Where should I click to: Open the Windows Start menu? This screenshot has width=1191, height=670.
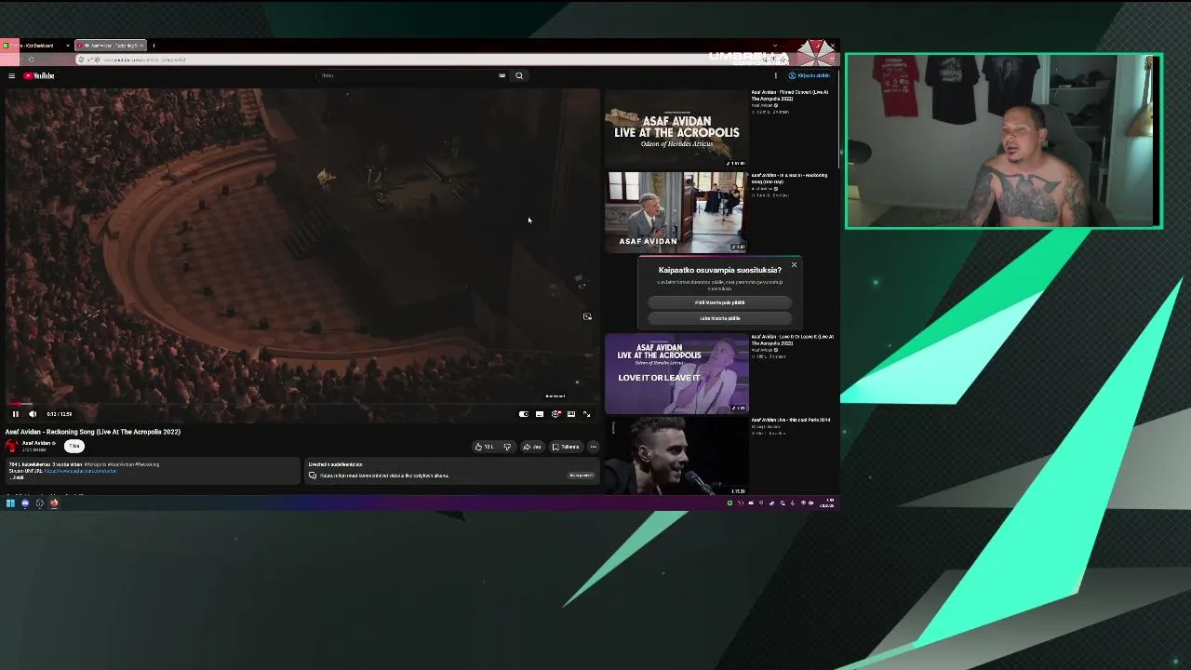[x=10, y=503]
